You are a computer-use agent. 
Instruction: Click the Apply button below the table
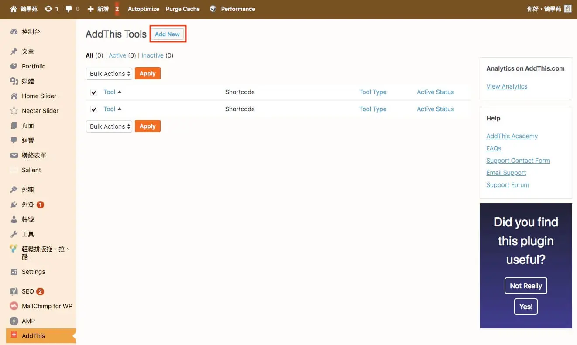[148, 126]
